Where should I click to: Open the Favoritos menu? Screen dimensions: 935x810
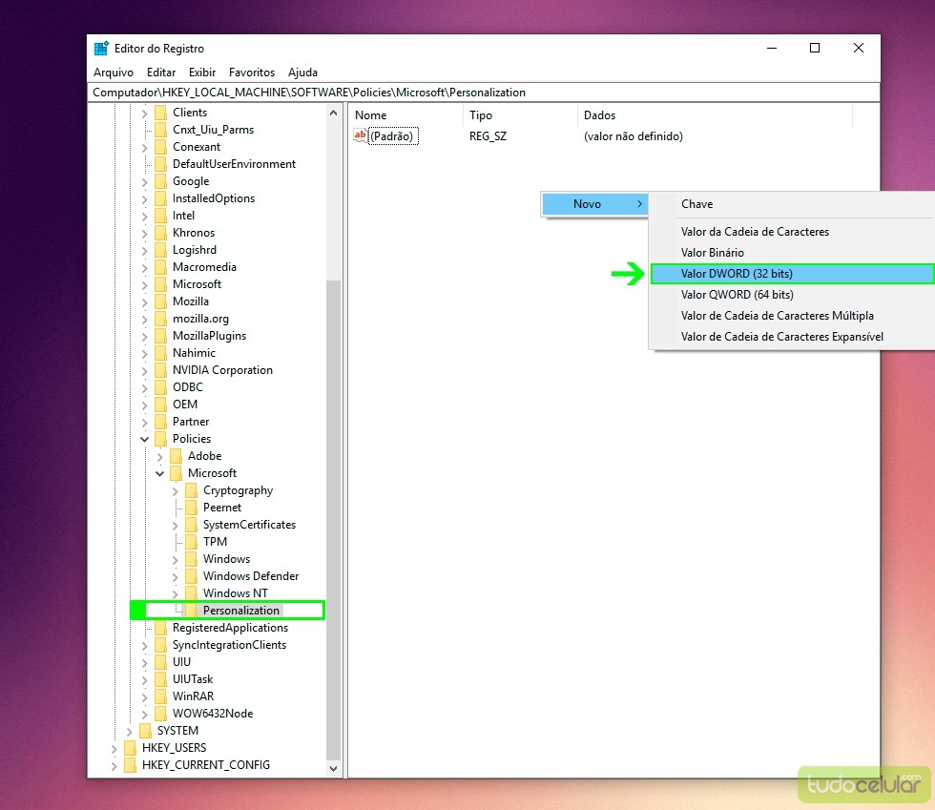point(252,73)
